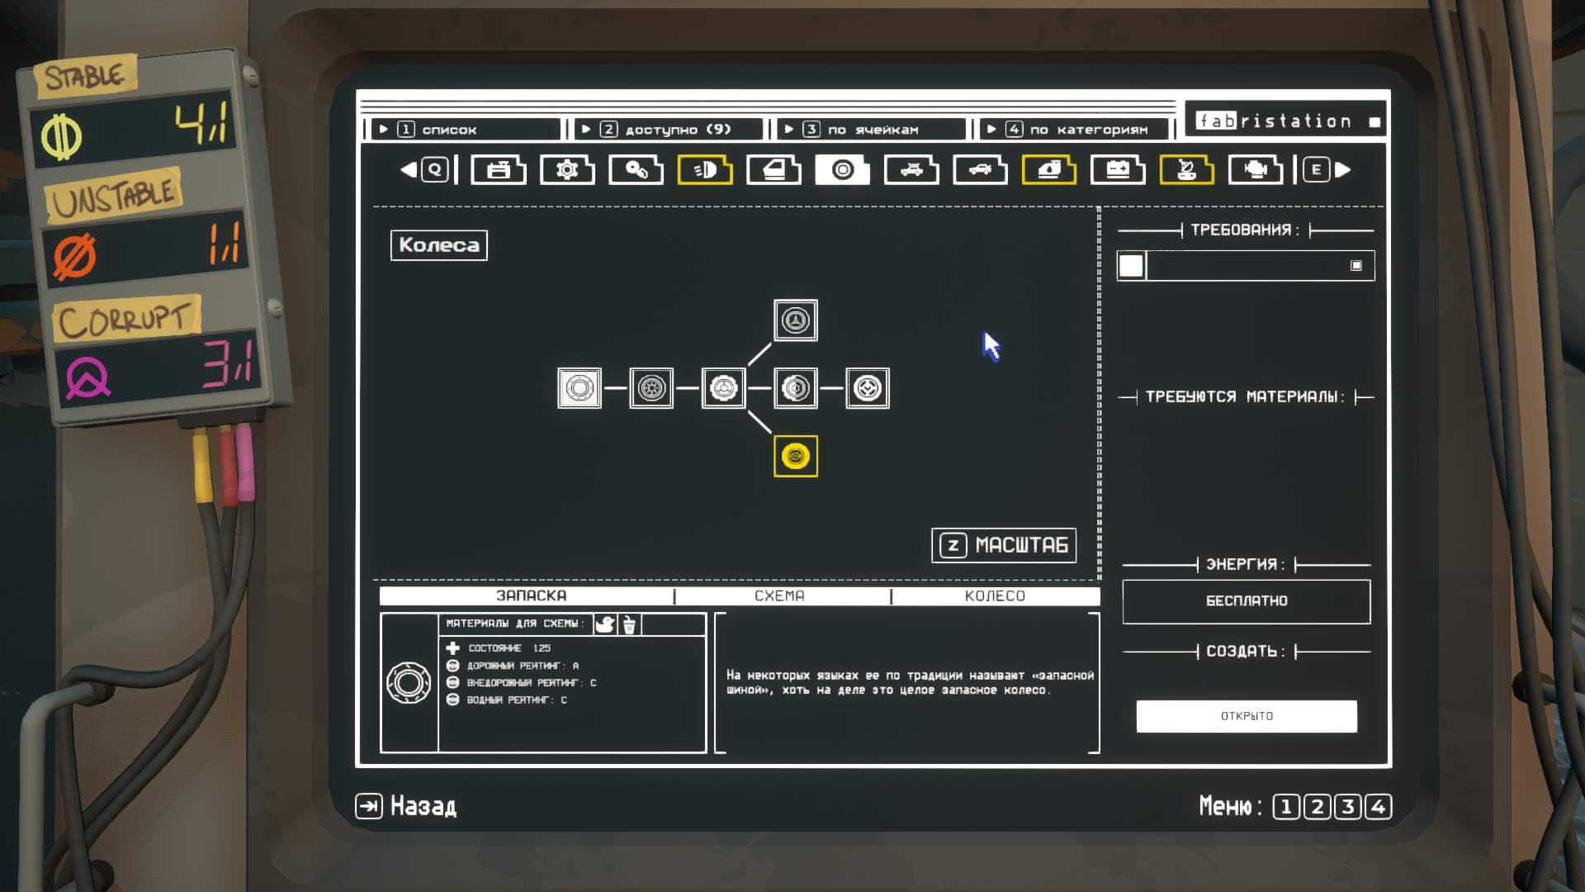This screenshot has width=1585, height=892.
Task: Open the gear settings category icon
Action: pos(567,170)
